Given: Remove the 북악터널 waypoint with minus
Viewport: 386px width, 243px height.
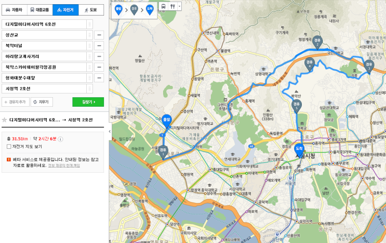Looking at the screenshot, I should tap(99, 46).
